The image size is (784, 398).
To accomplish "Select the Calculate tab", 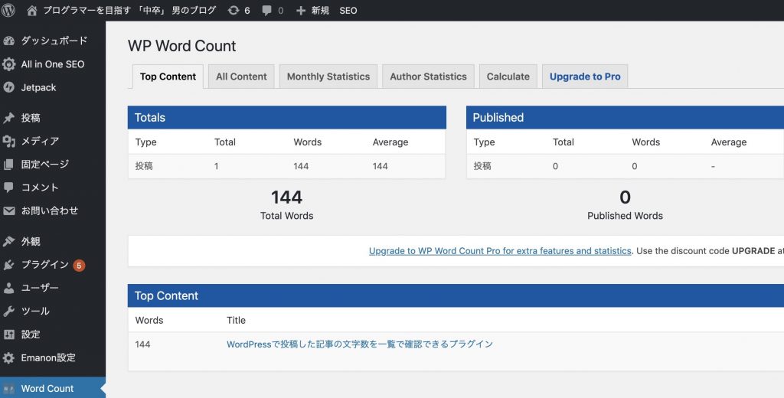I will coord(508,77).
